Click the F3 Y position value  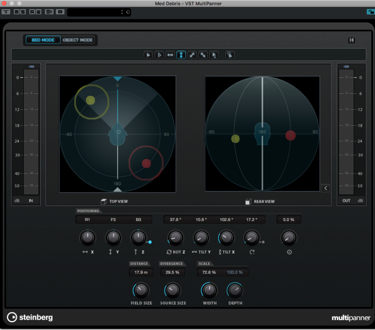pyautogui.click(x=113, y=219)
